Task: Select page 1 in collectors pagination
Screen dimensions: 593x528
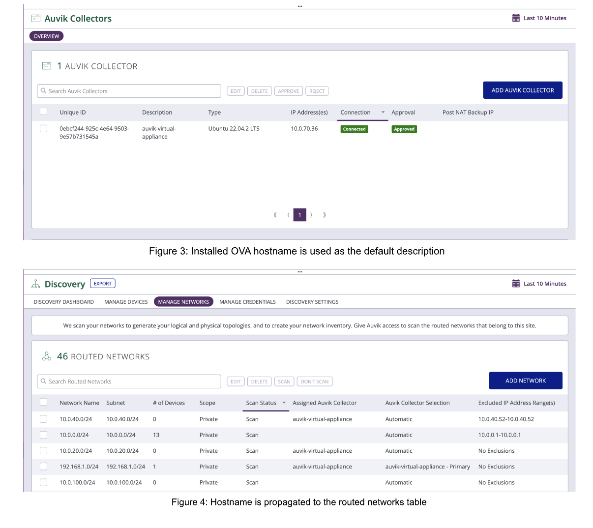Action: (x=300, y=215)
